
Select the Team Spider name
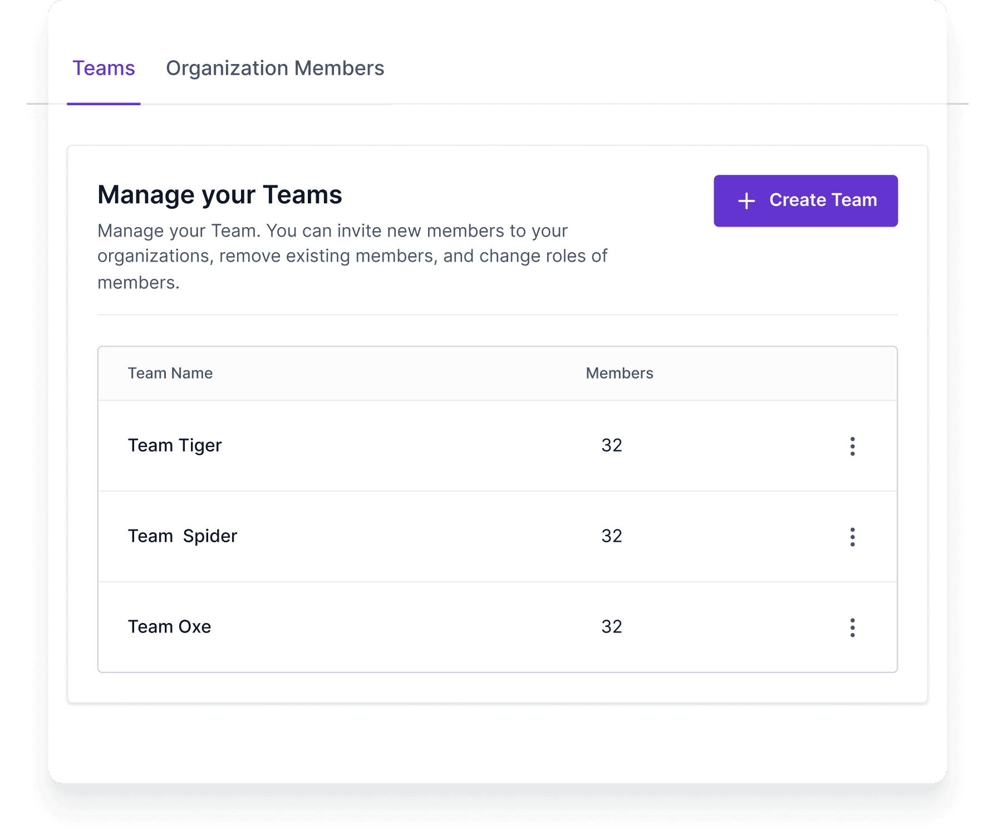point(183,536)
